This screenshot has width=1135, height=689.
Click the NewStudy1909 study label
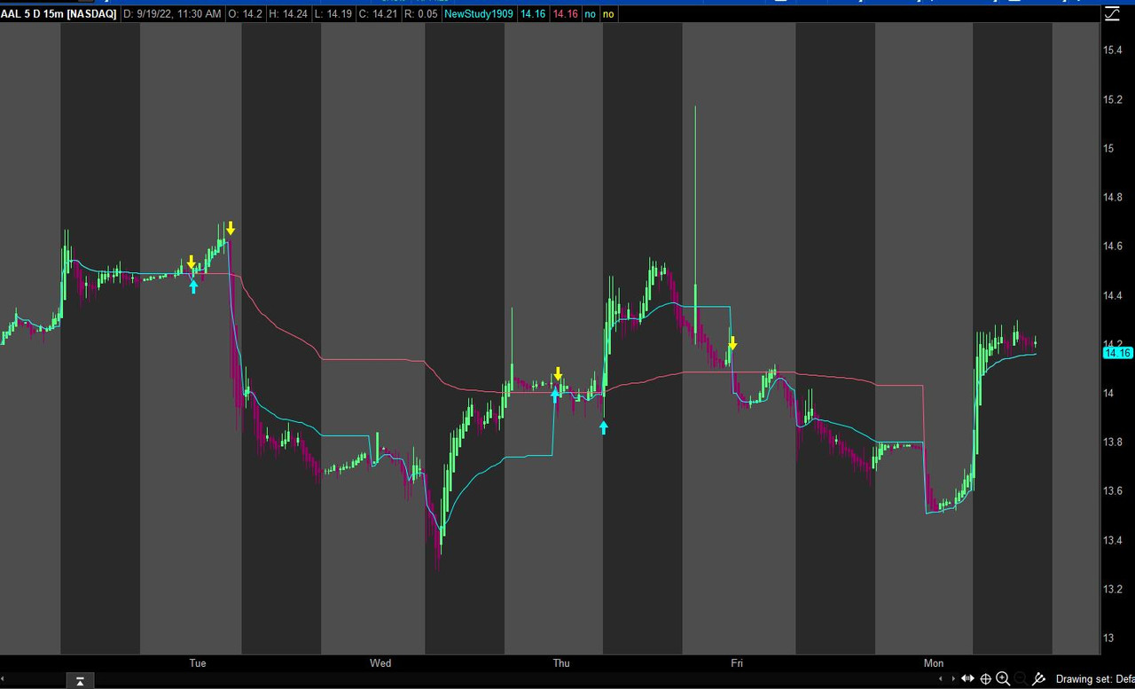pyautogui.click(x=478, y=13)
